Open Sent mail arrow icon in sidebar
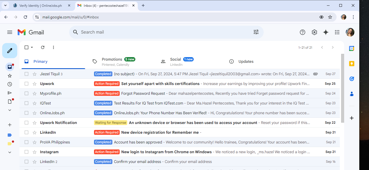The height and width of the screenshot is (170, 369). pos(10,93)
